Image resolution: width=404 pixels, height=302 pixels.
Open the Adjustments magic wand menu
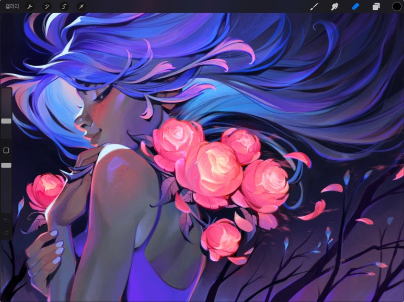[x=47, y=6]
